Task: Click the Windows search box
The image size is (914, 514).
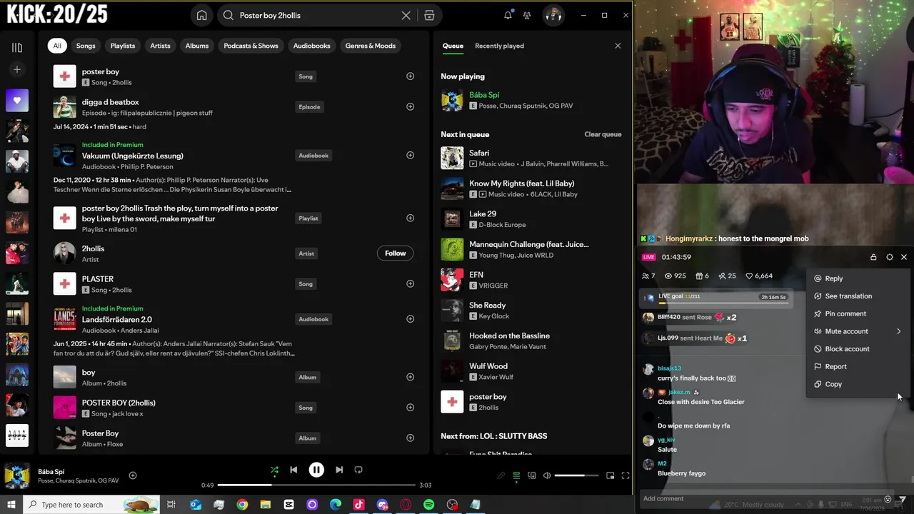Action: 93,505
